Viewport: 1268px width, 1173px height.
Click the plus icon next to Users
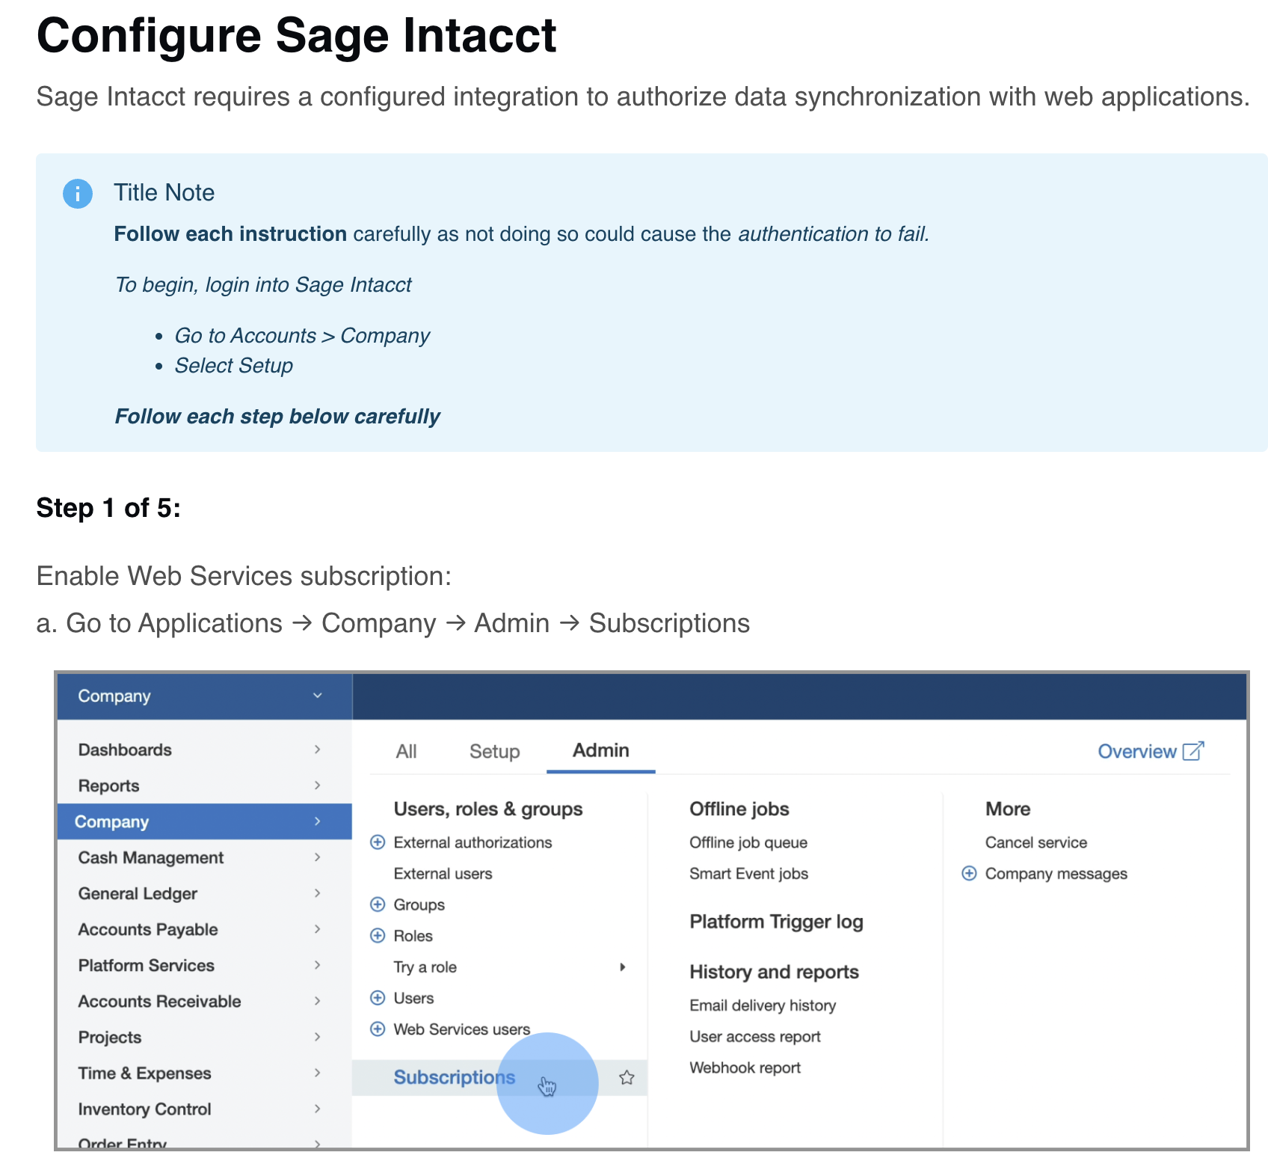click(378, 998)
